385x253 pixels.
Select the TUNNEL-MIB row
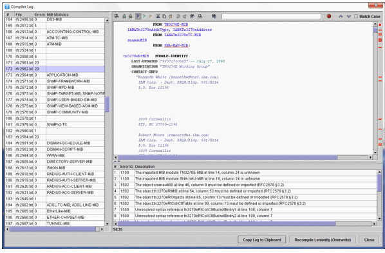coord(55,223)
